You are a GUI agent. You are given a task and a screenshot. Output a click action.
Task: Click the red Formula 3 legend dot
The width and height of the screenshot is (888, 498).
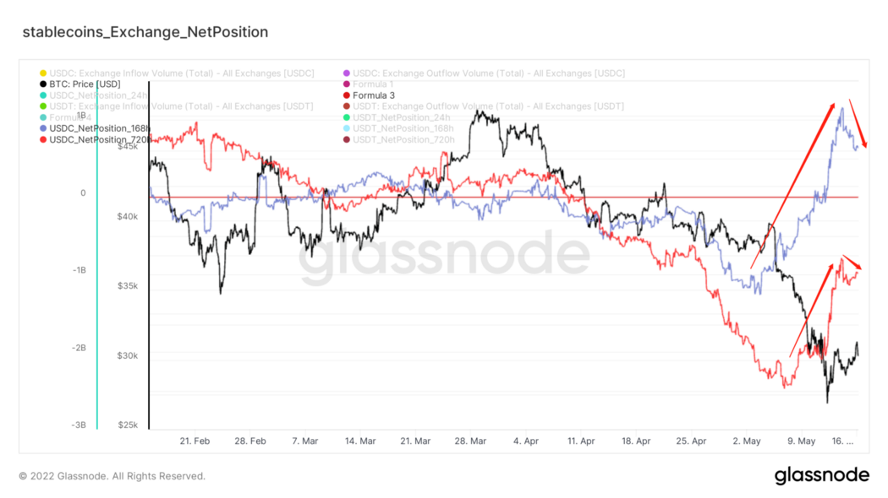(347, 95)
